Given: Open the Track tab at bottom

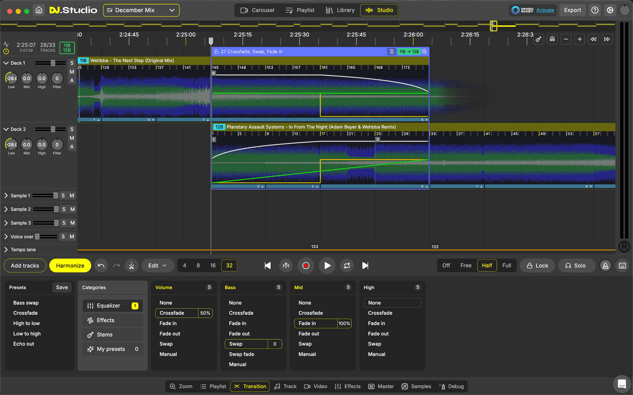Looking at the screenshot, I should tap(286, 386).
